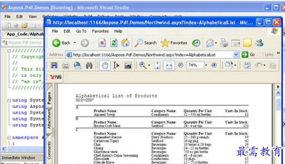Open the History clock icon
This screenshot has height=164, width=285.
click(x=196, y=43)
